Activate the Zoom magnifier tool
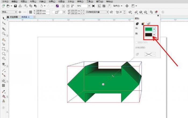 coord(3,34)
